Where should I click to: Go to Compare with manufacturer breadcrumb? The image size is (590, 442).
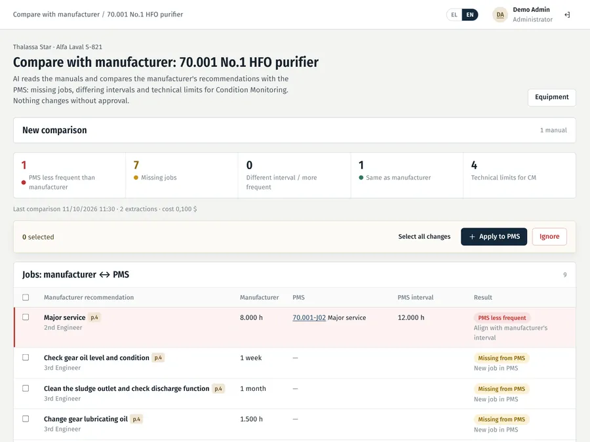click(56, 14)
